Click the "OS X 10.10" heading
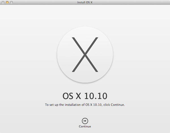This screenshot has width=170, height=133. (85, 96)
